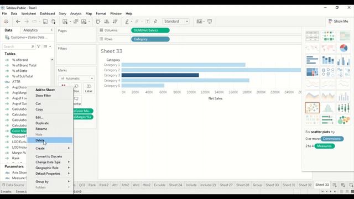This screenshot has width=354, height=199.
Task: Click the New Data Source icon
Action: [x=54, y=22]
